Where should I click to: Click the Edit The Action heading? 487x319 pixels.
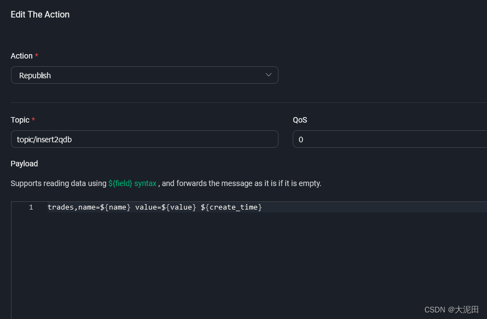coord(40,15)
